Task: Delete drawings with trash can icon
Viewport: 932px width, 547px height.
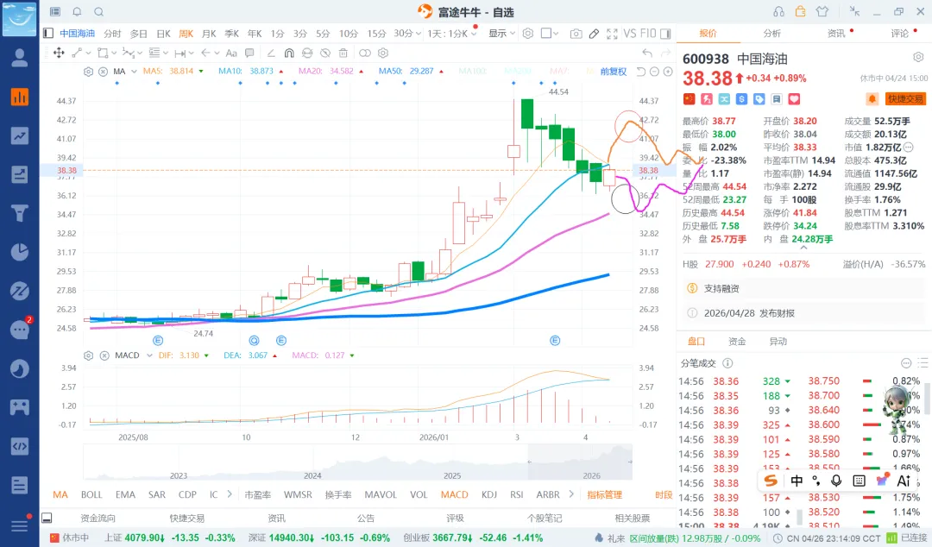Action: [x=343, y=53]
